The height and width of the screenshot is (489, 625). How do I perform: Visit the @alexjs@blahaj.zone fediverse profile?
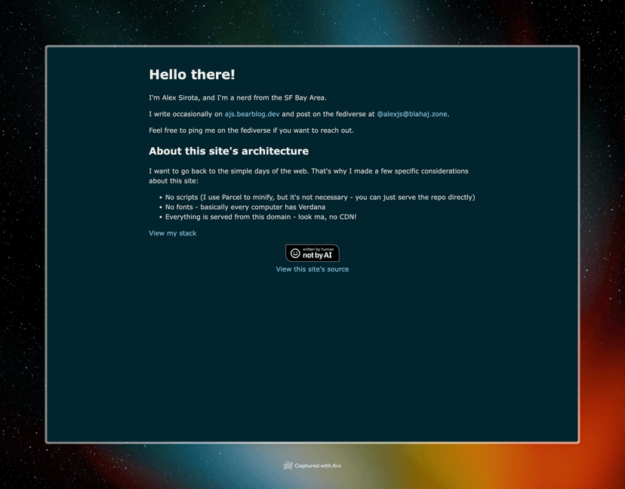(x=411, y=114)
